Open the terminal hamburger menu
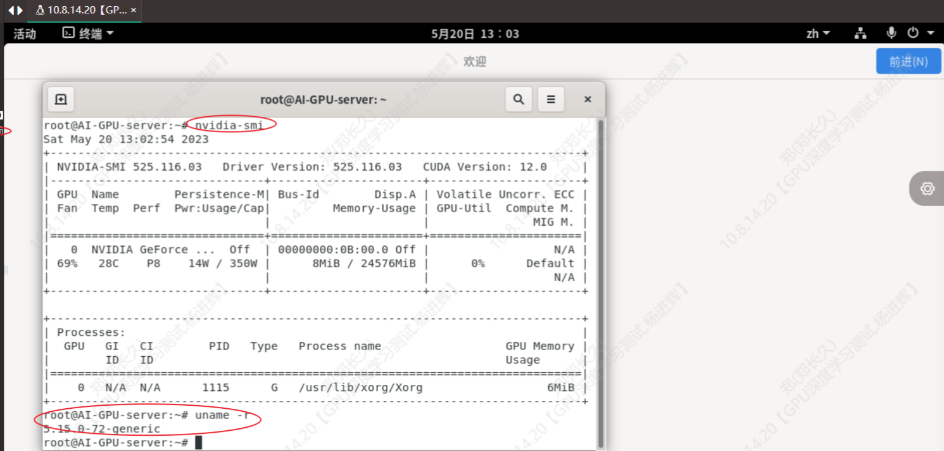This screenshot has width=944, height=451. pos(550,99)
